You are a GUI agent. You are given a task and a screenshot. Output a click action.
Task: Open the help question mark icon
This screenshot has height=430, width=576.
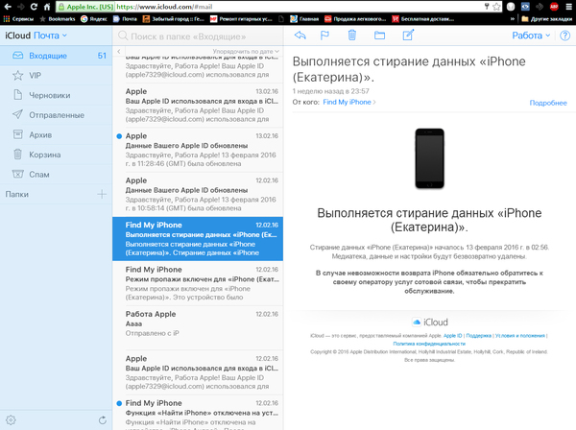564,36
